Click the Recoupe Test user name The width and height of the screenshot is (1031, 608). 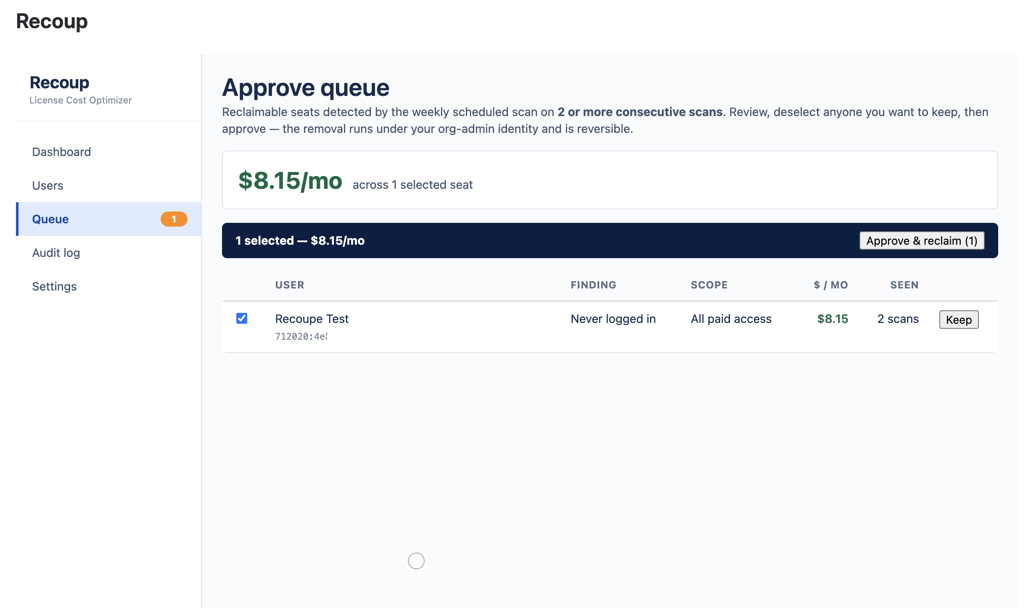(x=312, y=319)
